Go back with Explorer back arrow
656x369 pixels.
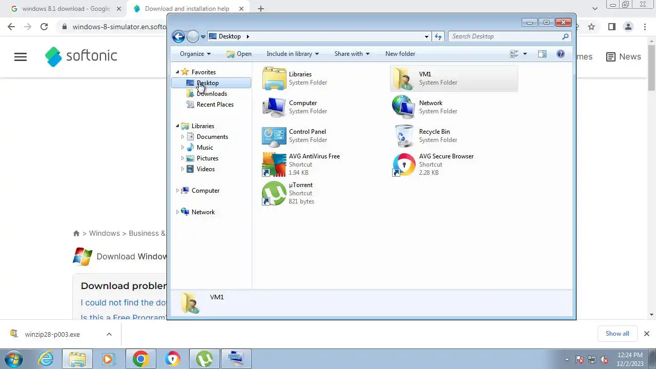coord(178,36)
